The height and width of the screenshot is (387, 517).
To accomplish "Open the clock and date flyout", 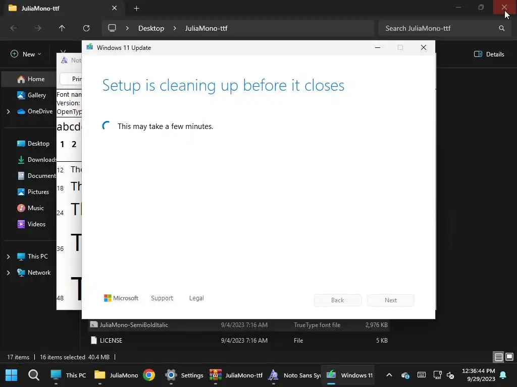I will 479,375.
